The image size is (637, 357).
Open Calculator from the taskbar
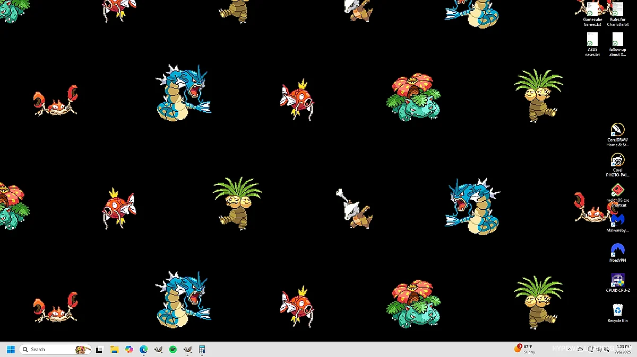(202, 350)
